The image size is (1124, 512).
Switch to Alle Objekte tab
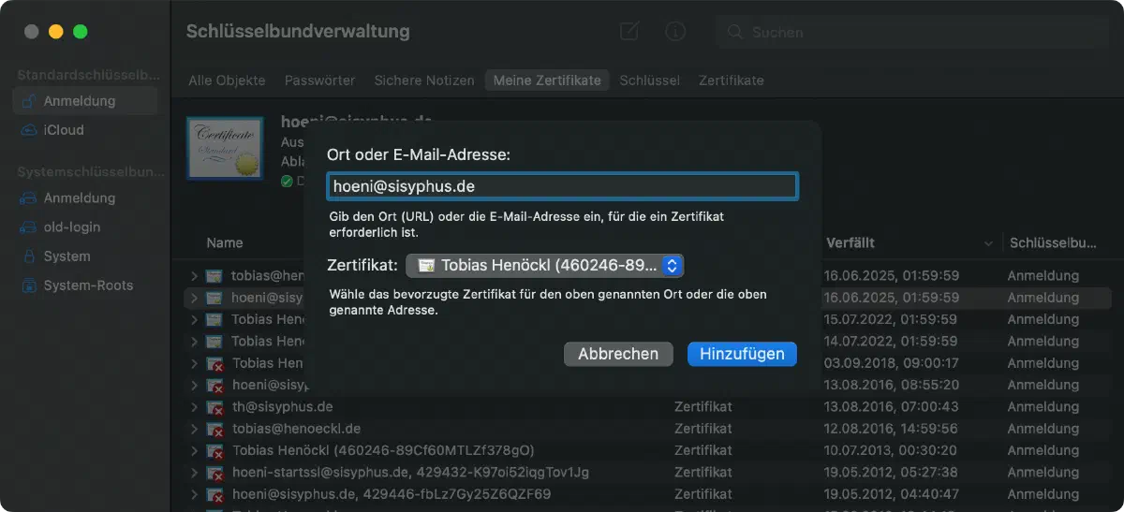227,80
